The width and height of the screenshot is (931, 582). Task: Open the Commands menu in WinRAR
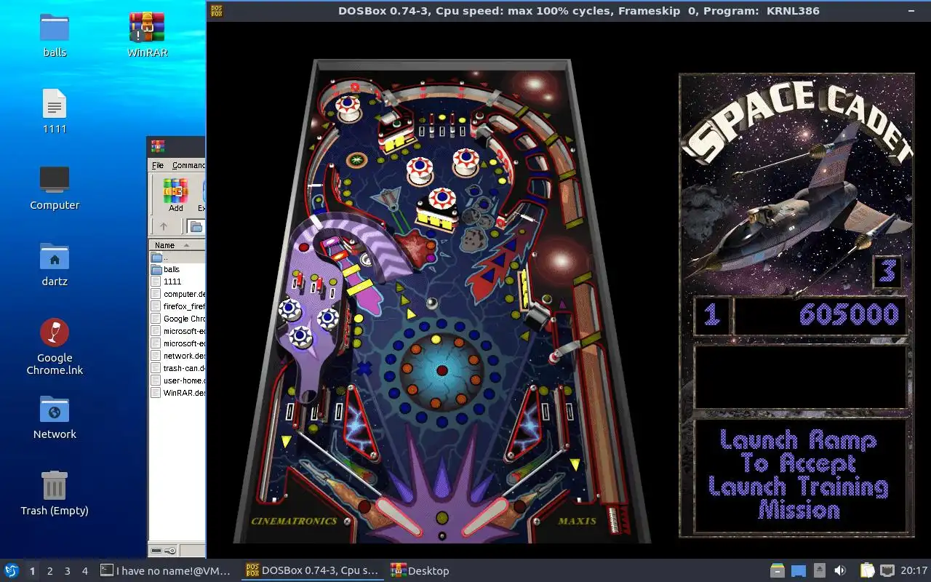pos(188,165)
